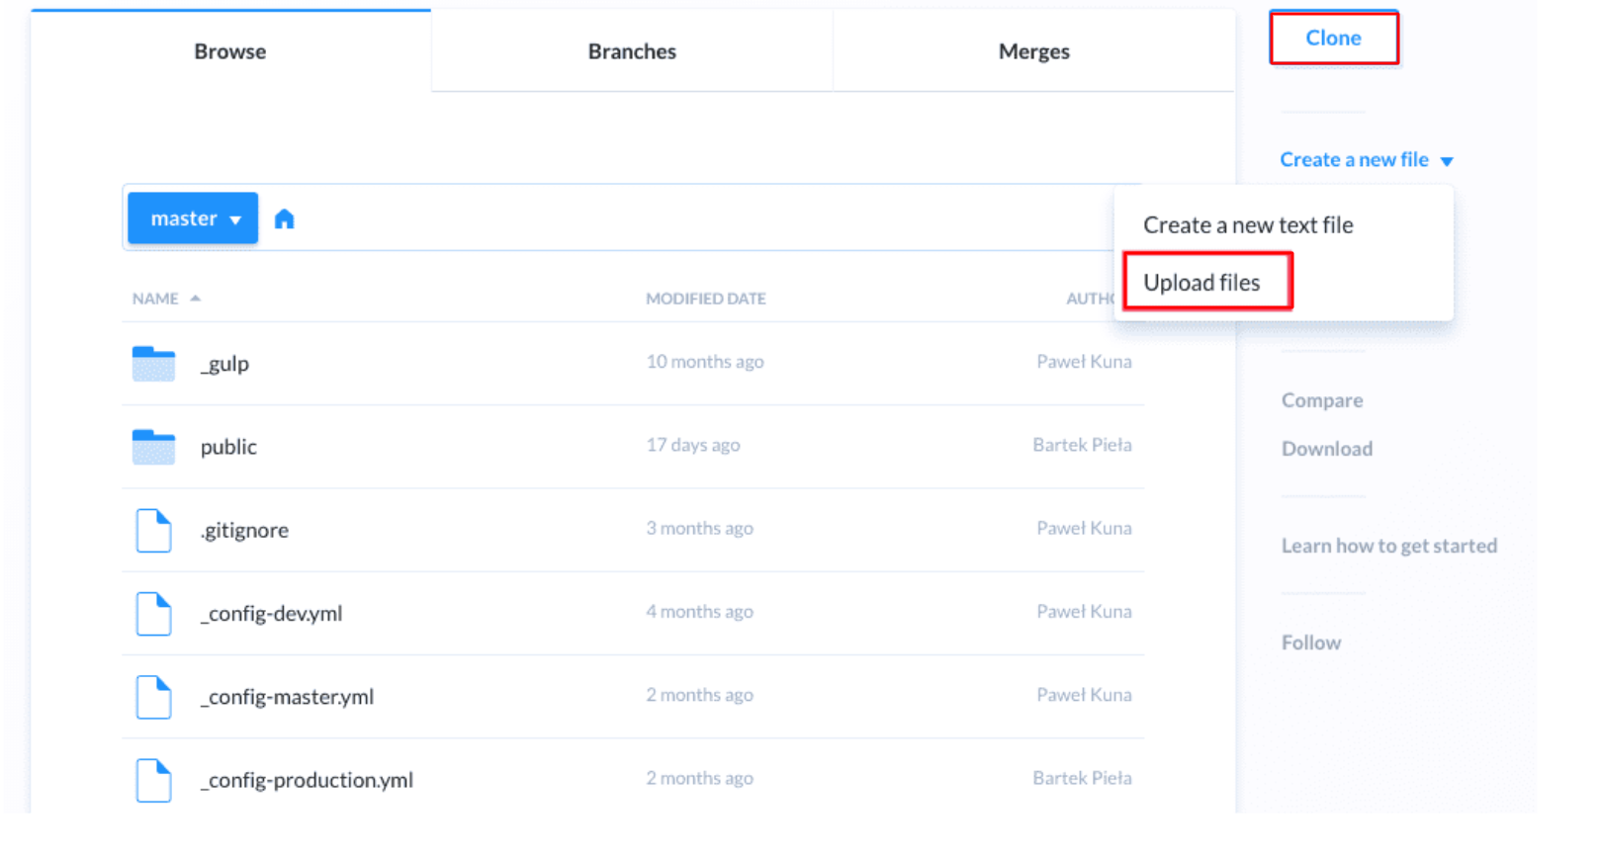
Task: Click Bartek Pieła in _config-production.yml row
Action: click(1082, 778)
